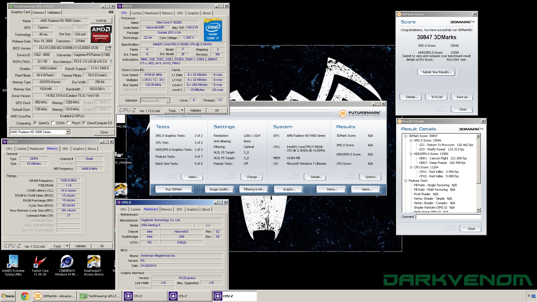Click the Intel Core i7 logo in CPU-Z
This screenshot has width=537, height=302.
pyautogui.click(x=213, y=30)
